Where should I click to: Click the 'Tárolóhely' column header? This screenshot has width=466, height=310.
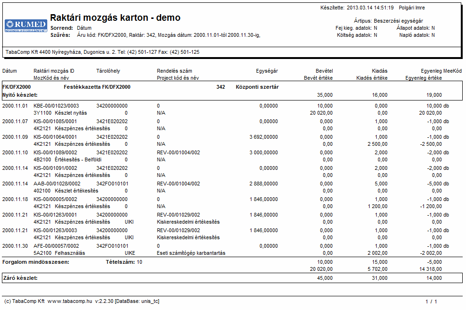[108, 71]
